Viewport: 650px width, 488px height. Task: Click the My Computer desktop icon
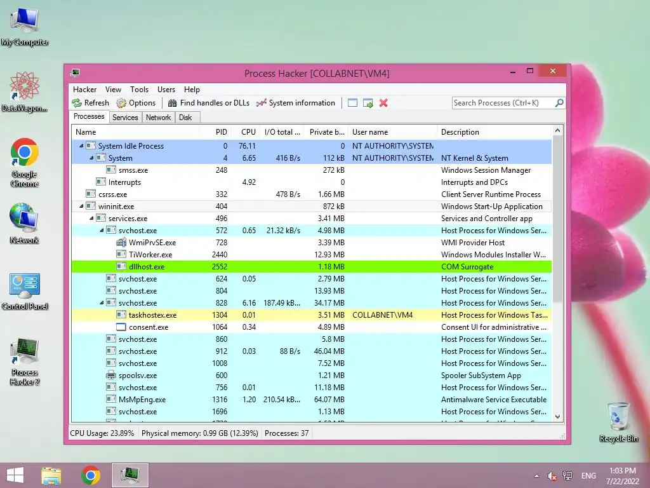[x=25, y=27]
